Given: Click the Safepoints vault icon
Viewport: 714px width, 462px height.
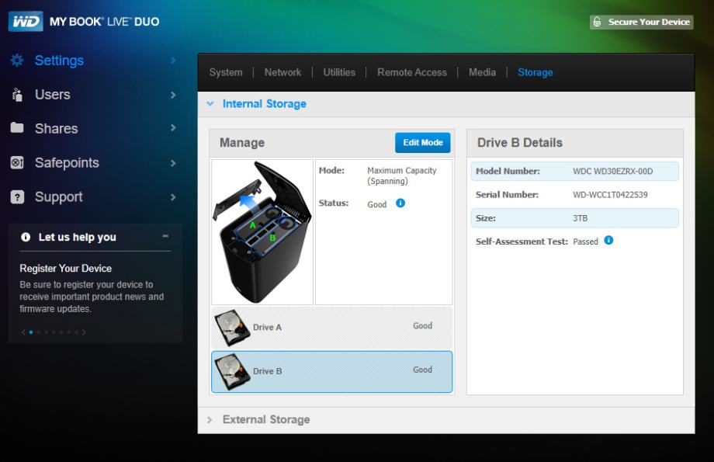Looking at the screenshot, I should pos(17,162).
